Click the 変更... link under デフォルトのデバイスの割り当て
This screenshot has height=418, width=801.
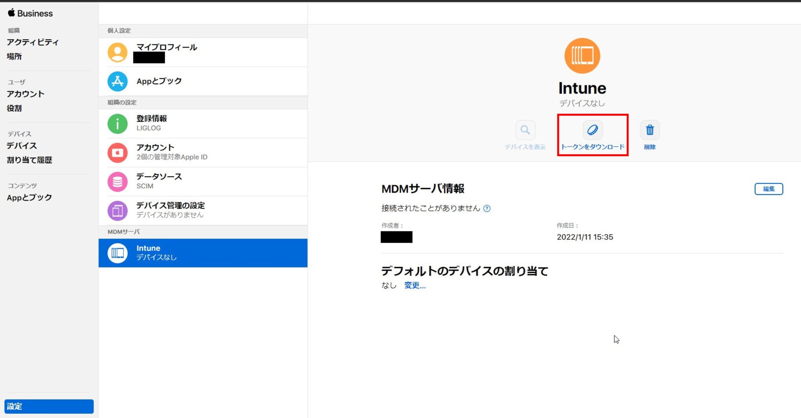pyautogui.click(x=415, y=285)
